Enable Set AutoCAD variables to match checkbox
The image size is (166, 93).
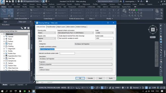(58, 38)
